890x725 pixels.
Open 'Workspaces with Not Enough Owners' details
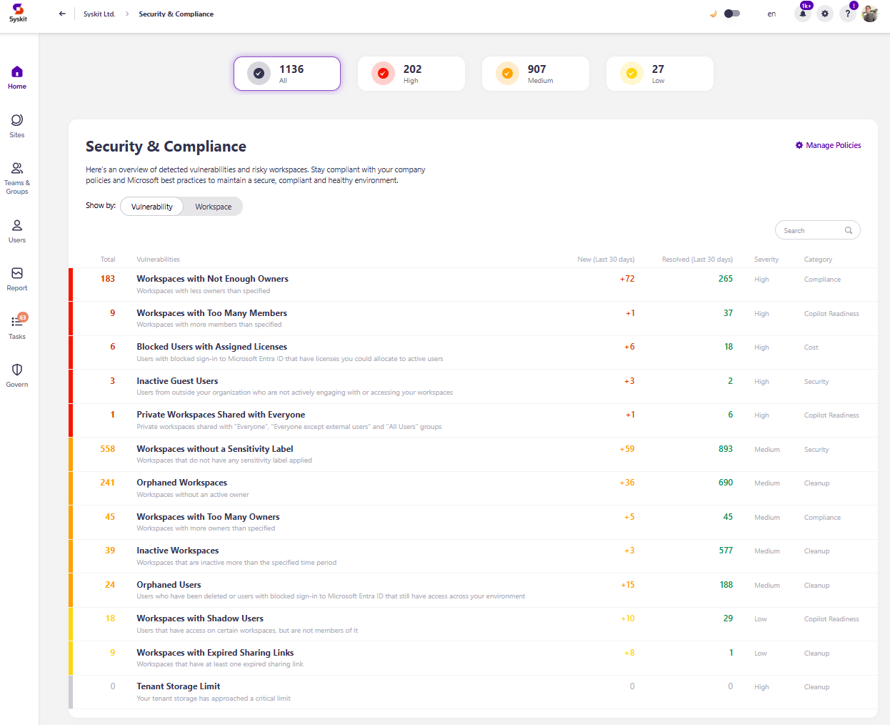[212, 278]
